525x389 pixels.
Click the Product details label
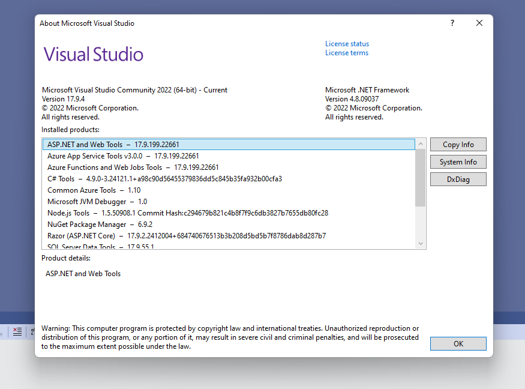tap(66, 258)
